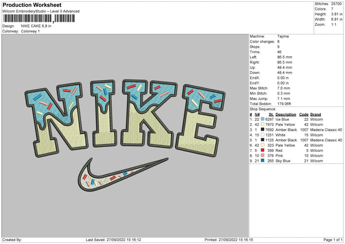Click the Left value 86.5 mm
The height and width of the screenshot is (244, 345).
(x=285, y=57)
